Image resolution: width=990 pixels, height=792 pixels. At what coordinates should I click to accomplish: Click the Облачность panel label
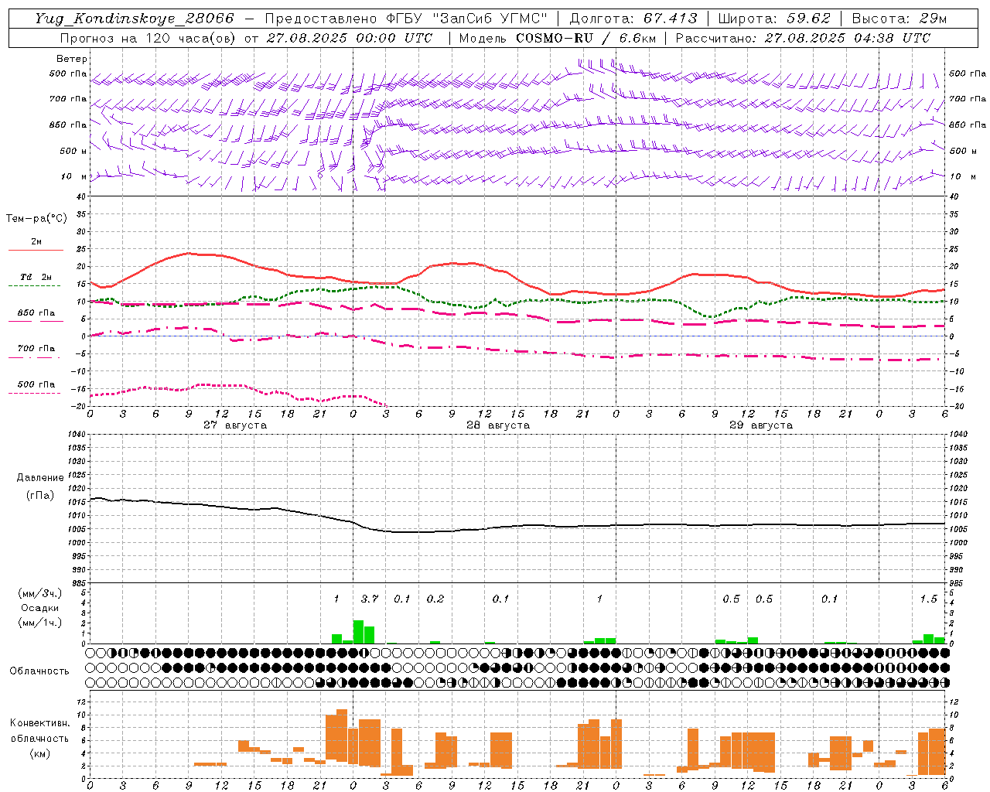click(39, 671)
